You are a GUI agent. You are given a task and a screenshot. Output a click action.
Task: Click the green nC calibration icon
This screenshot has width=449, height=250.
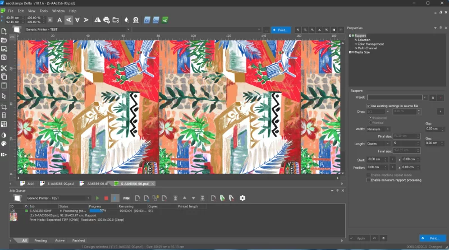click(164, 20)
